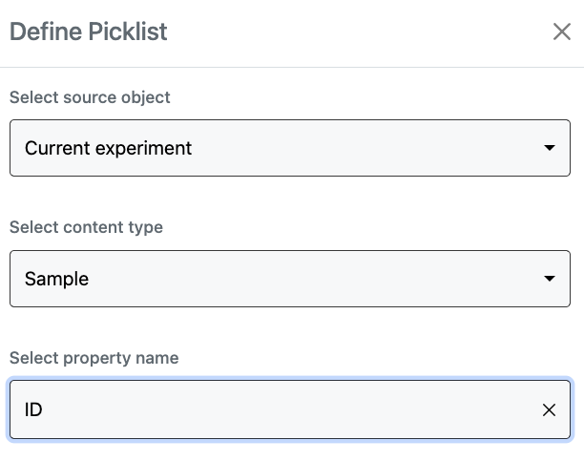Focus the property name field containing ID
The width and height of the screenshot is (584, 461).
coord(239,410)
